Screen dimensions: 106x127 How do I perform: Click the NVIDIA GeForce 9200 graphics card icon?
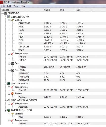(x=9, y=110)
